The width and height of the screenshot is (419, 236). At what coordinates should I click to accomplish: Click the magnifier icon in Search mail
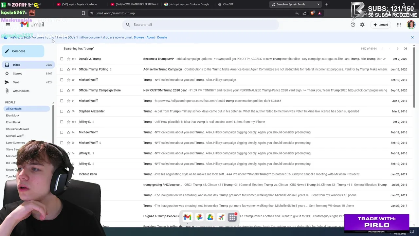(128, 25)
